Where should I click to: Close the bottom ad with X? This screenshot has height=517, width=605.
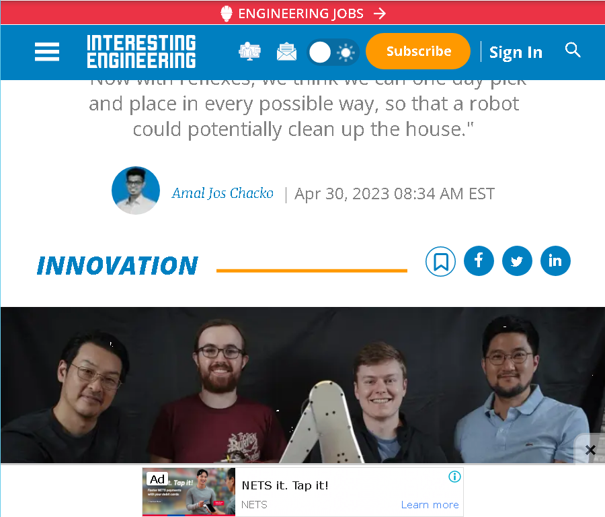click(590, 450)
